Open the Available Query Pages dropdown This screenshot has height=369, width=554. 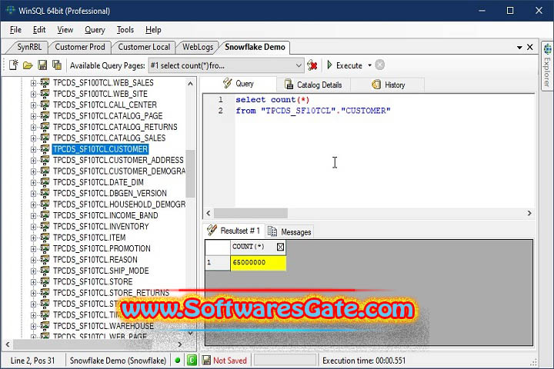pos(299,65)
